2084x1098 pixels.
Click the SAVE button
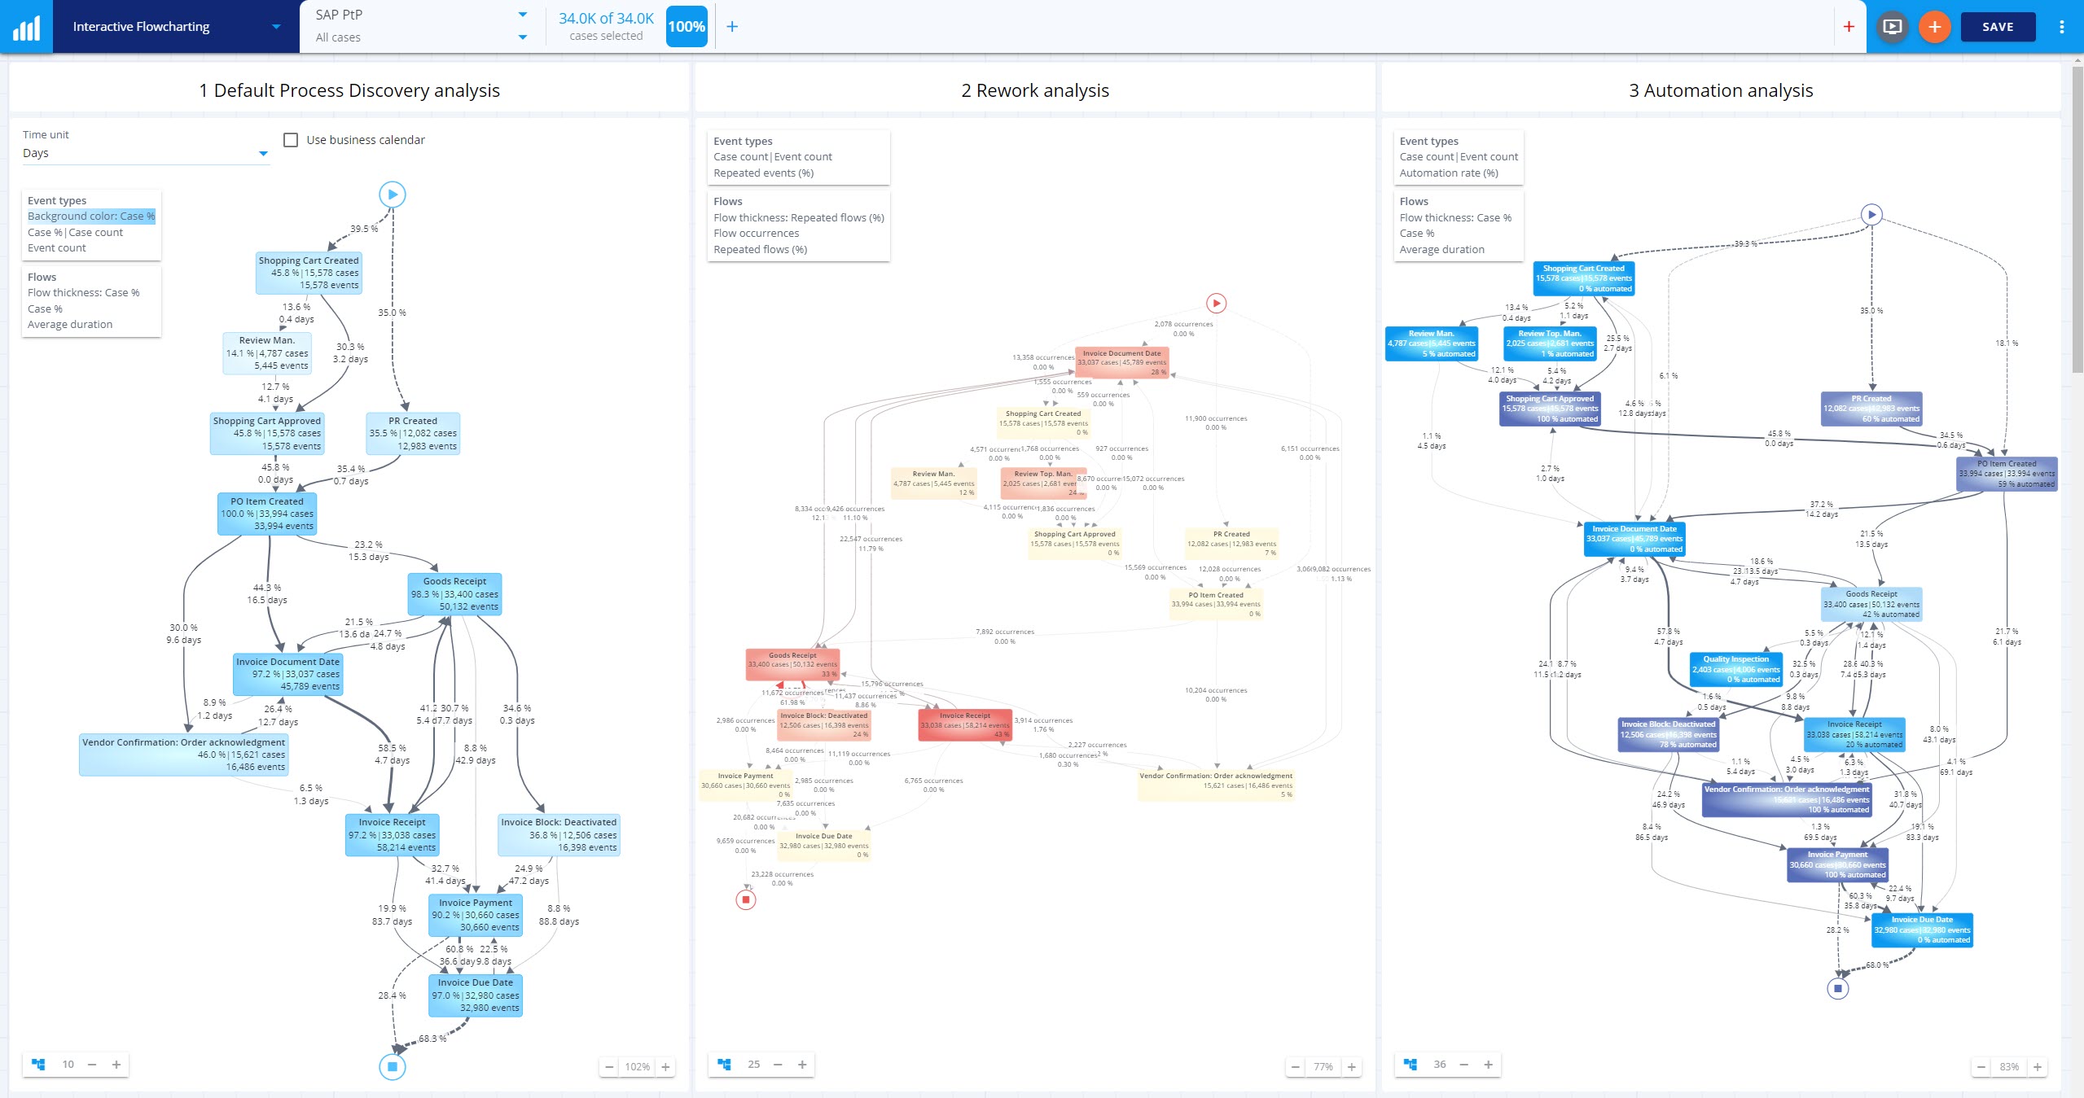pos(1998,27)
